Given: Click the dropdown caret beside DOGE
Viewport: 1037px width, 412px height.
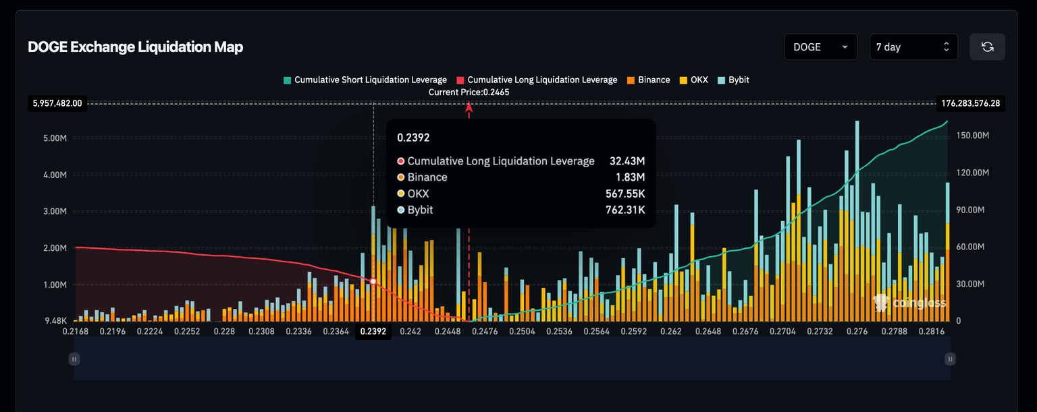Looking at the screenshot, I should pos(844,47).
